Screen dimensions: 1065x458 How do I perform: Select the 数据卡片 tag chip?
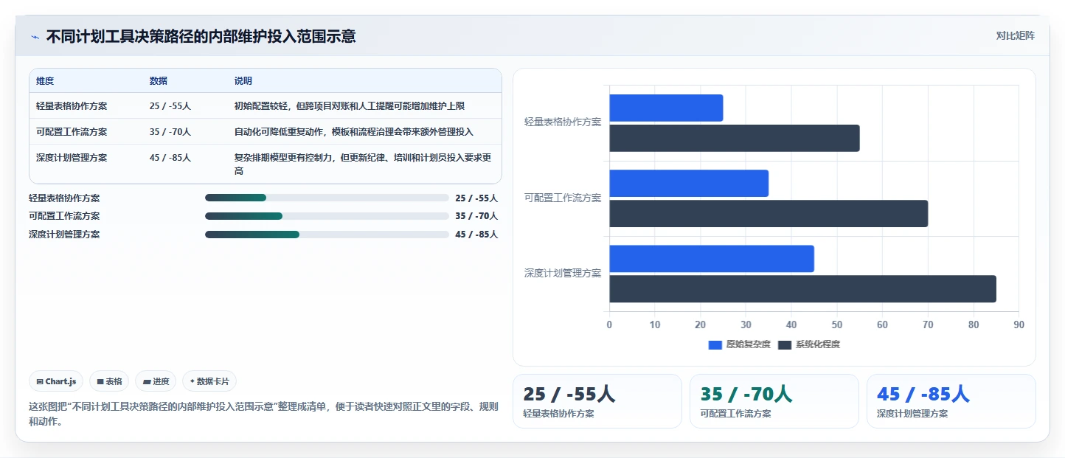(209, 381)
